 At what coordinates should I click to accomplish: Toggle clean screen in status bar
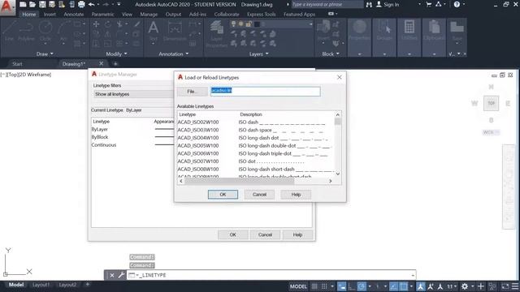[505, 286]
